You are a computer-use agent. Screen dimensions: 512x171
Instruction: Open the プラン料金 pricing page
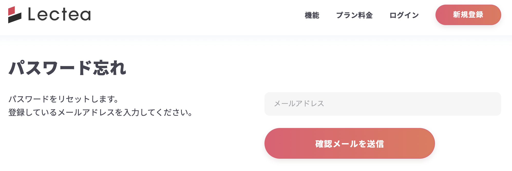(x=354, y=15)
